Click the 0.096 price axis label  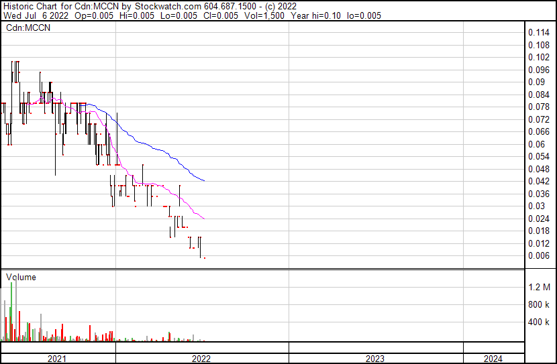(x=539, y=70)
